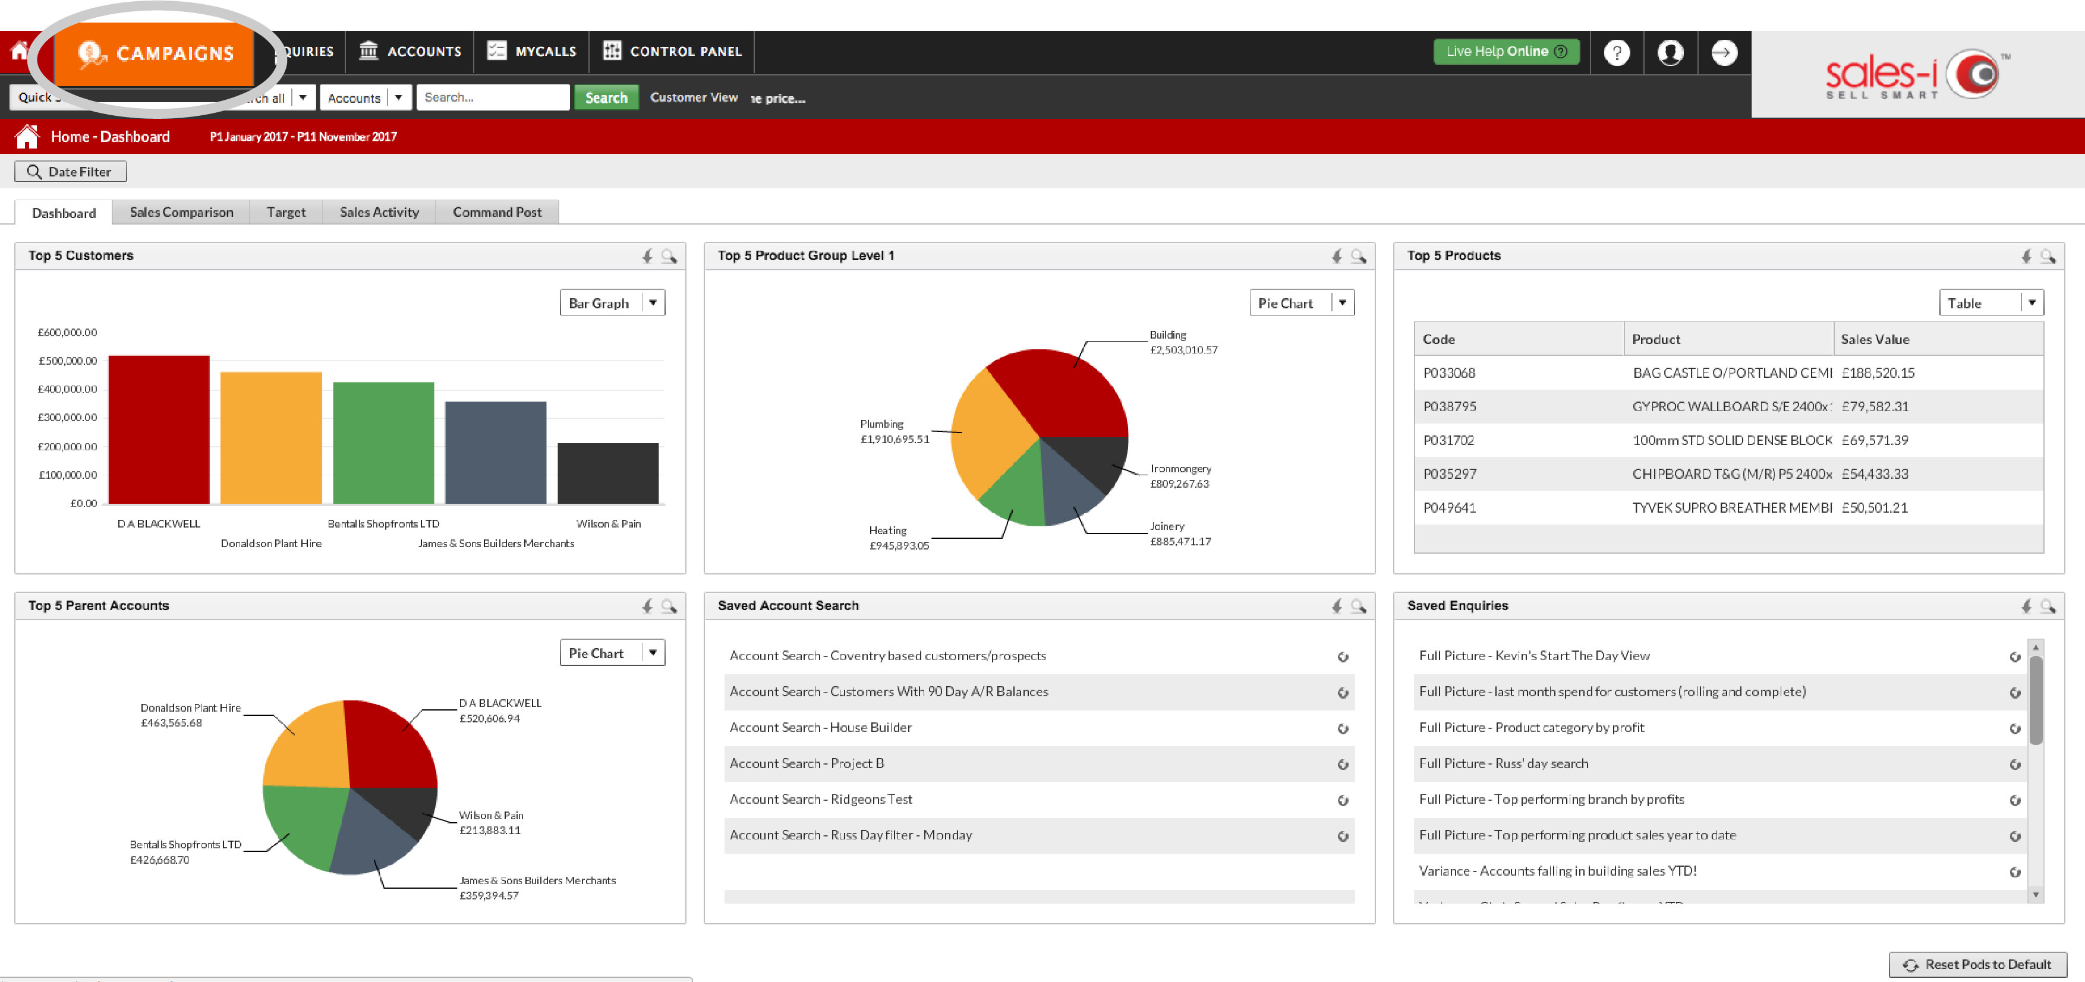Click the help question mark icon
Image resolution: width=2085 pixels, height=982 pixels.
[1617, 53]
